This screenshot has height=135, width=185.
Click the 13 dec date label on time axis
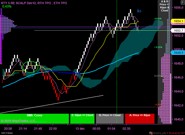pyautogui.click(x=80, y=129)
